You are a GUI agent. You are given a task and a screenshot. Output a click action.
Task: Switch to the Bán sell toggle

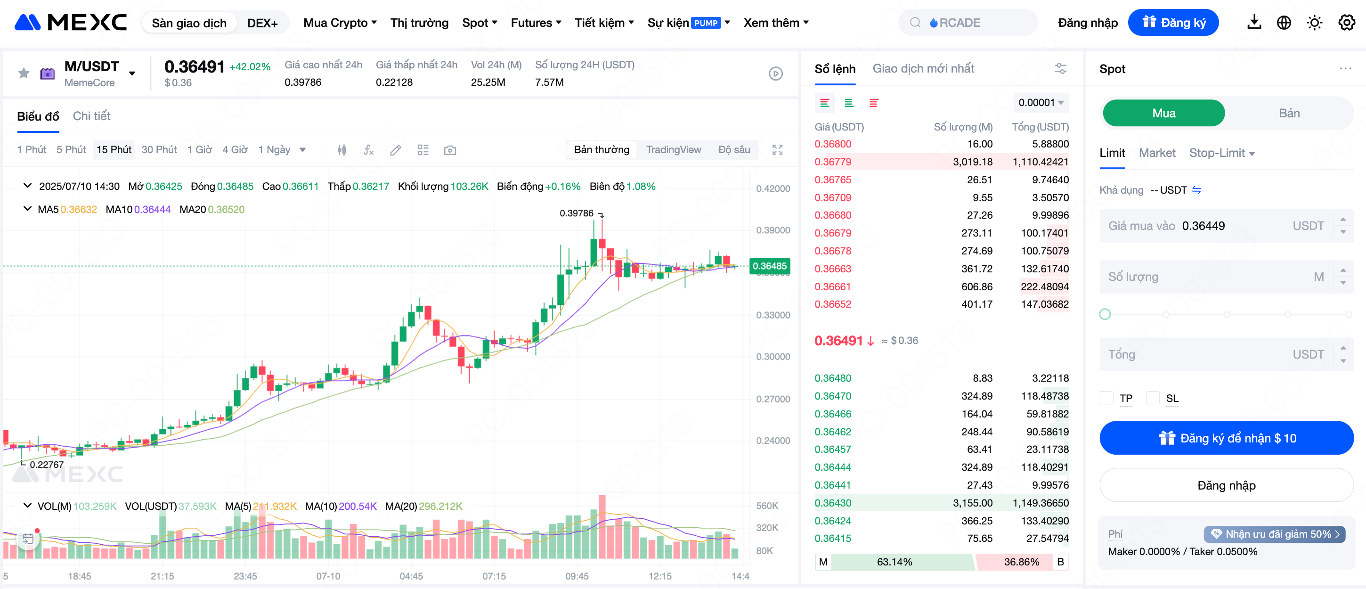[x=1289, y=113]
